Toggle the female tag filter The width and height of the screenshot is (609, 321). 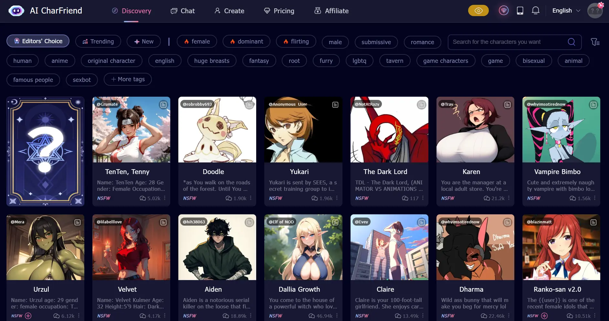[197, 41]
